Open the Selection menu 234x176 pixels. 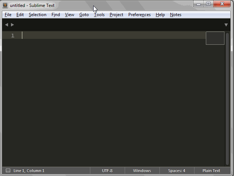click(37, 15)
